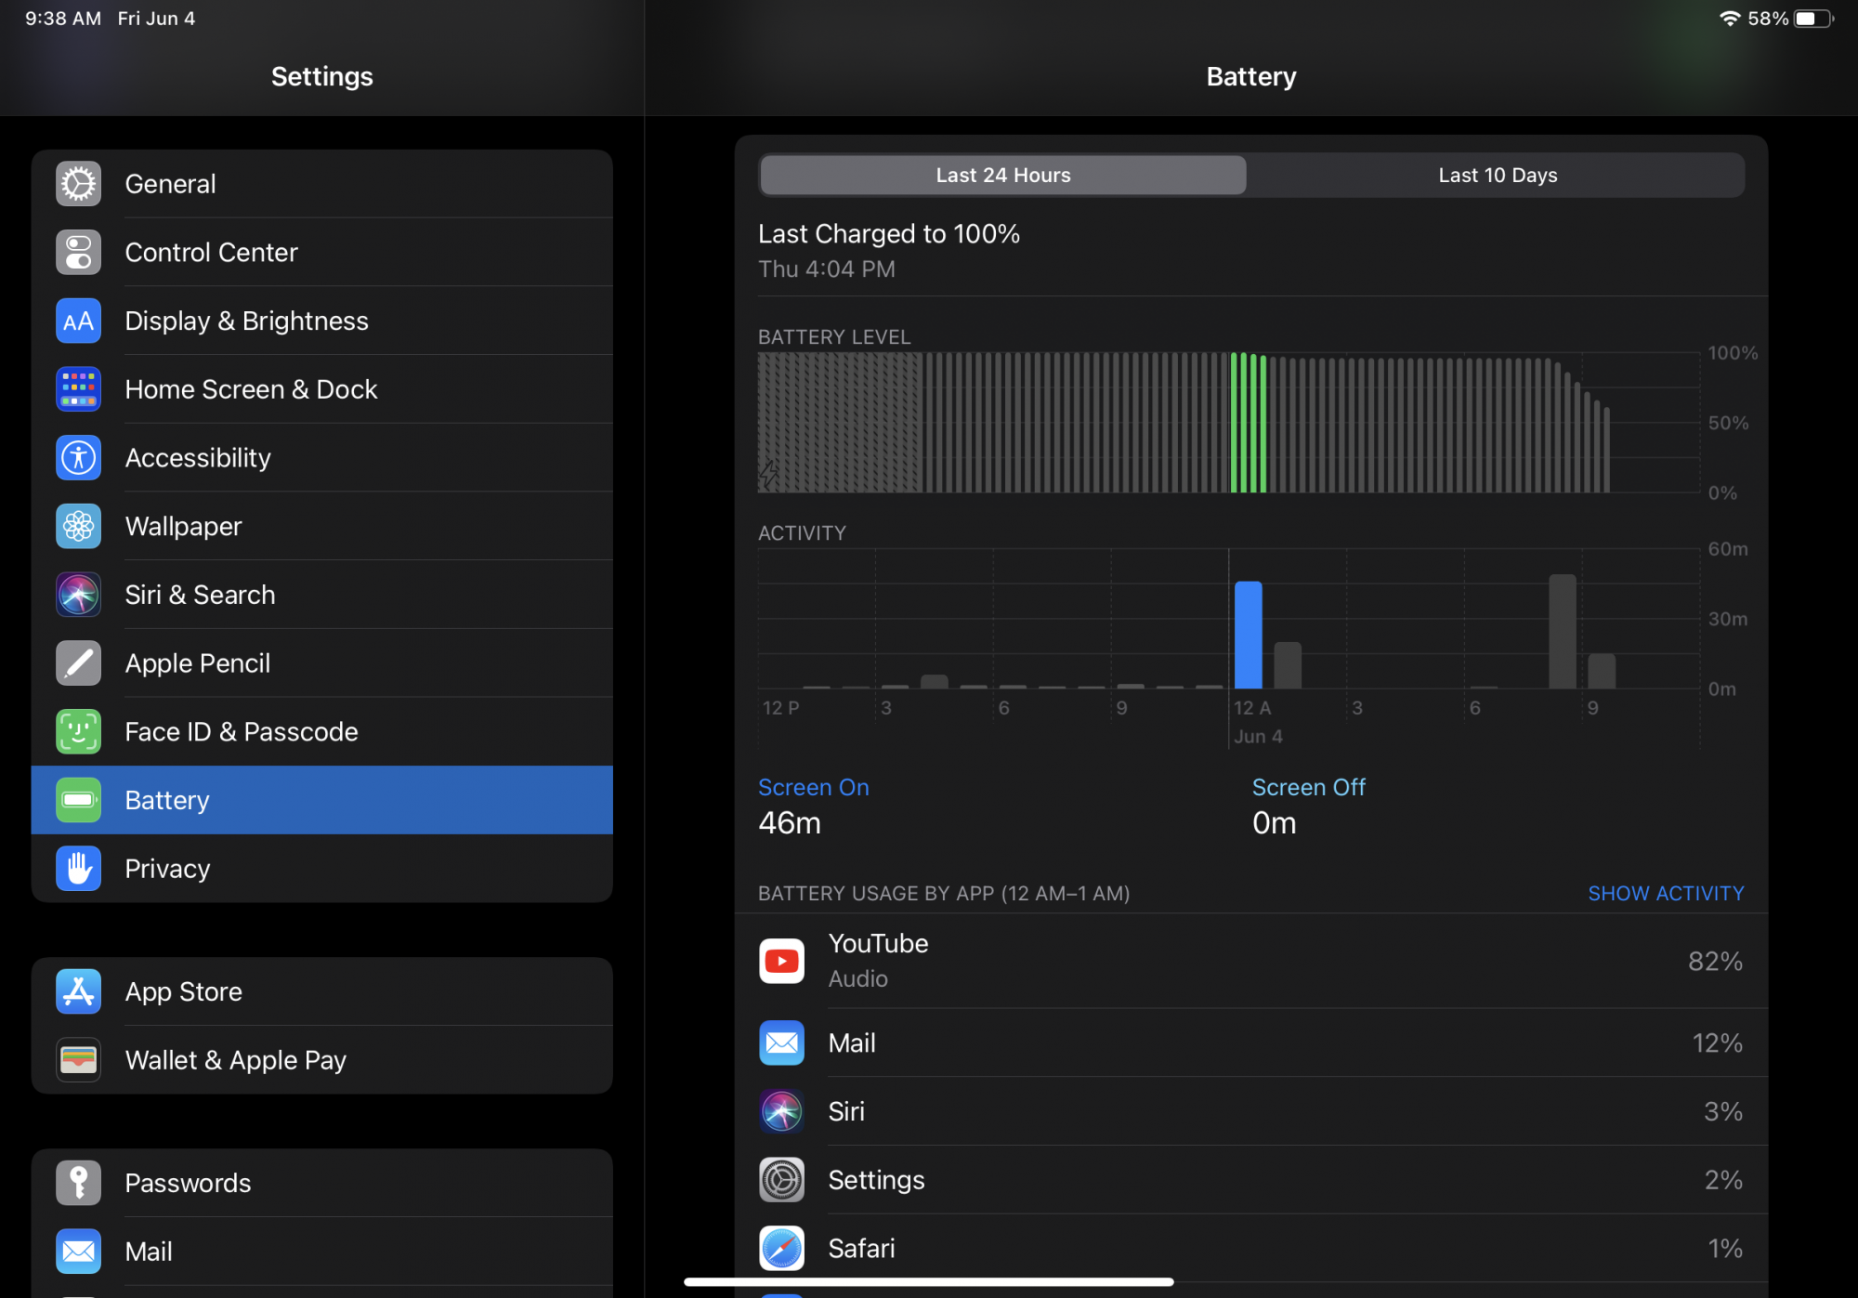Switch to Last 10 Days tab
Image resolution: width=1858 pixels, height=1298 pixels.
pyautogui.click(x=1497, y=176)
